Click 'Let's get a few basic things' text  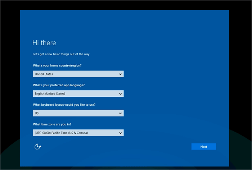62,54
